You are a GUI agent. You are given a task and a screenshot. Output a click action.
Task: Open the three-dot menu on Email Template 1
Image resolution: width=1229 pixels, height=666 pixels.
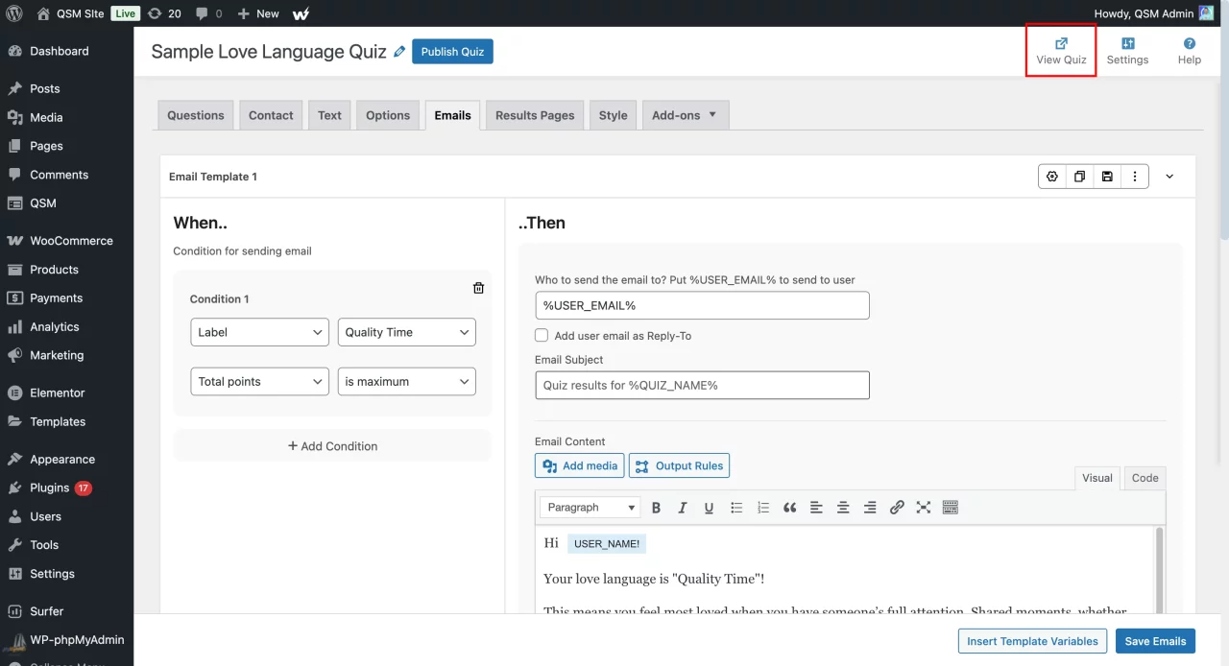pyautogui.click(x=1135, y=176)
